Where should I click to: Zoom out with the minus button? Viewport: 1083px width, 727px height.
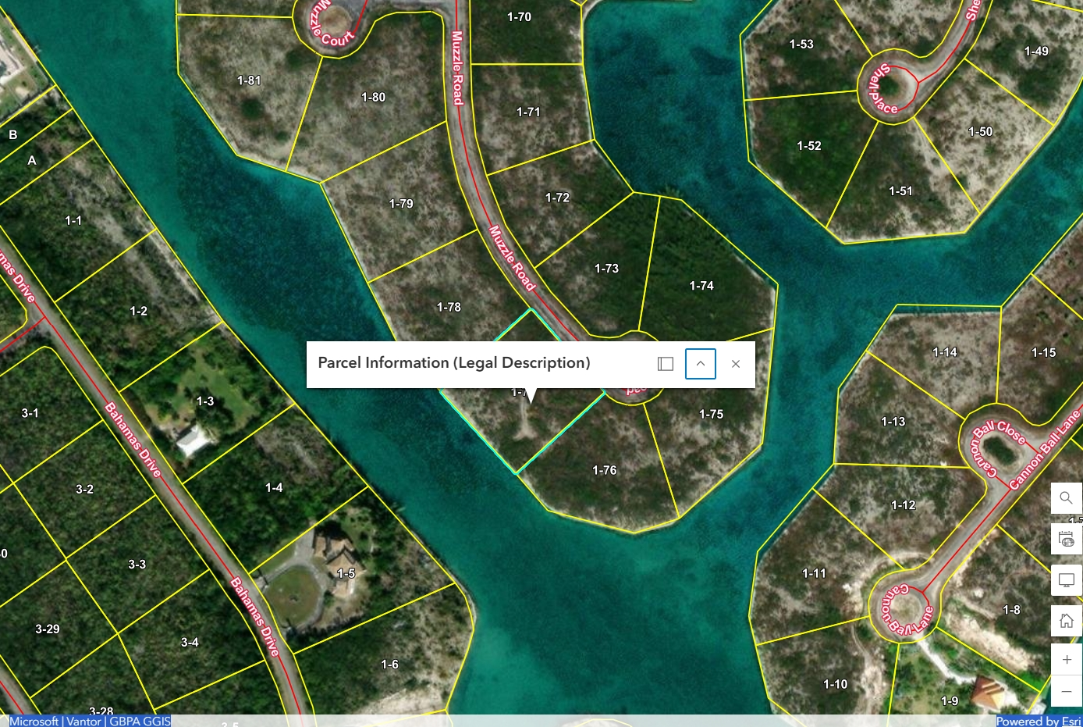point(1066,691)
